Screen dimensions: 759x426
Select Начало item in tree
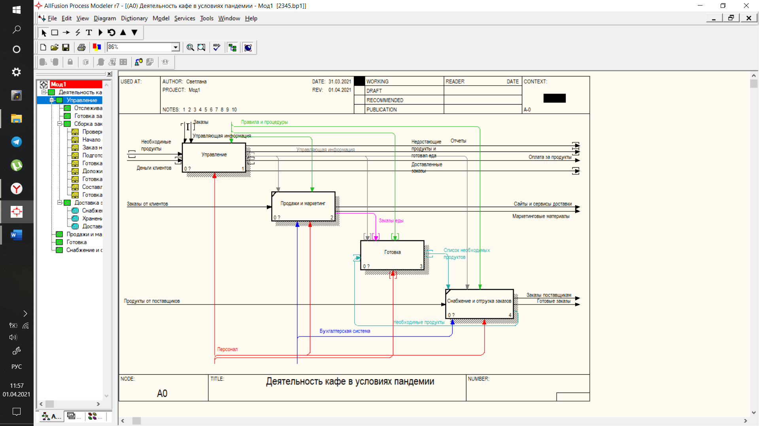(91, 140)
